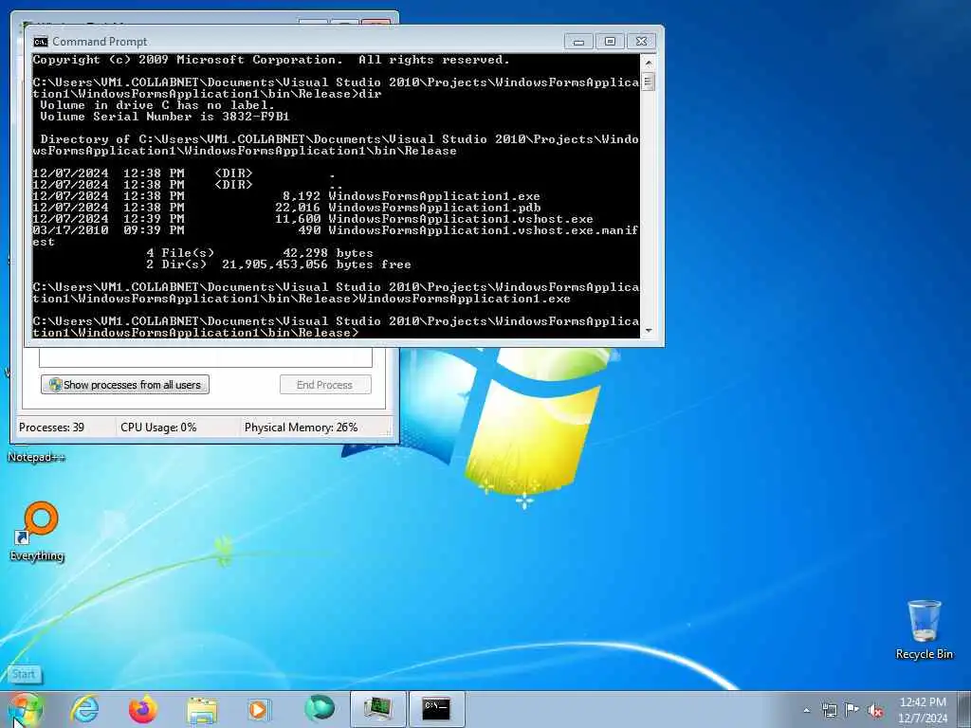Switch to the Task Manager taskbar button
971x728 pixels.
(x=377, y=709)
